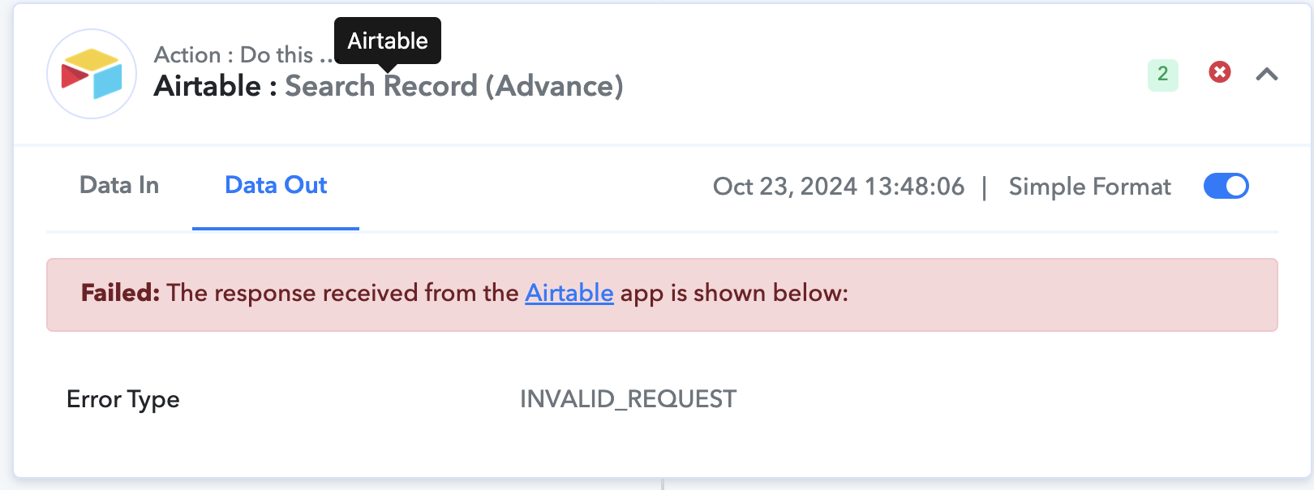
Task: Click "app is shown below" banner text
Action: pos(734,293)
